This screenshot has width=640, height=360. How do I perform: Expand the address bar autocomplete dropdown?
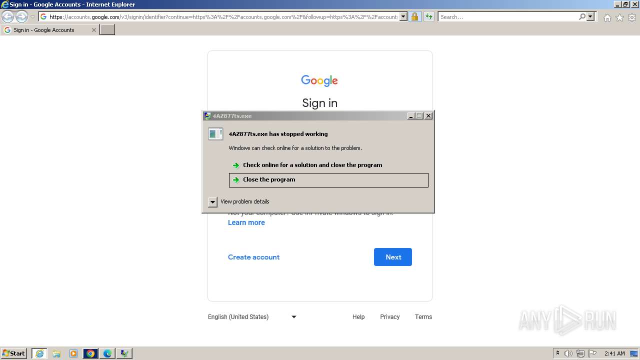click(403, 17)
